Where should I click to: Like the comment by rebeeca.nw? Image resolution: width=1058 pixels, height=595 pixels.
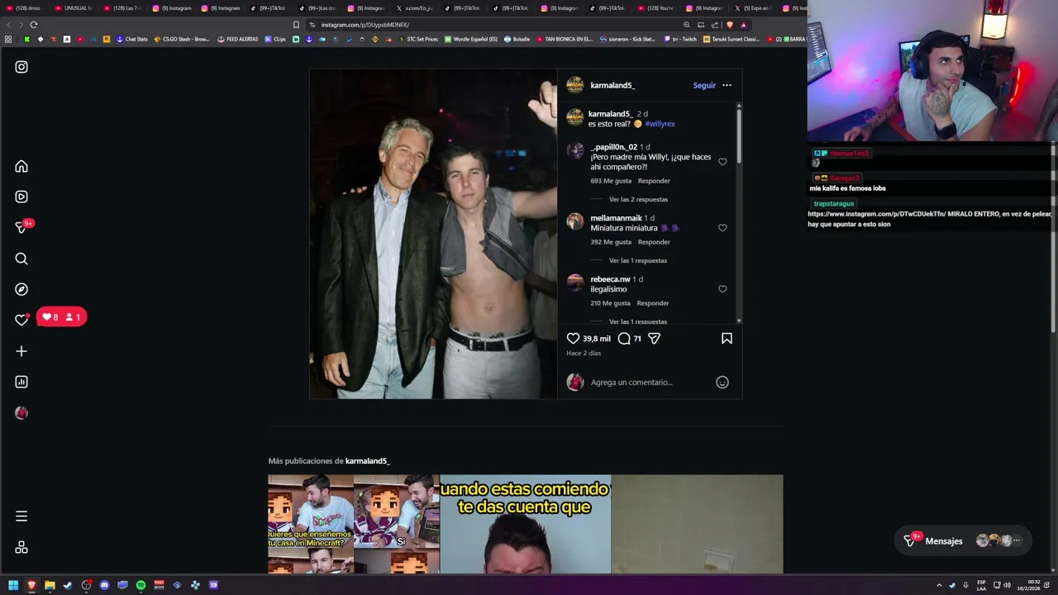coord(722,289)
